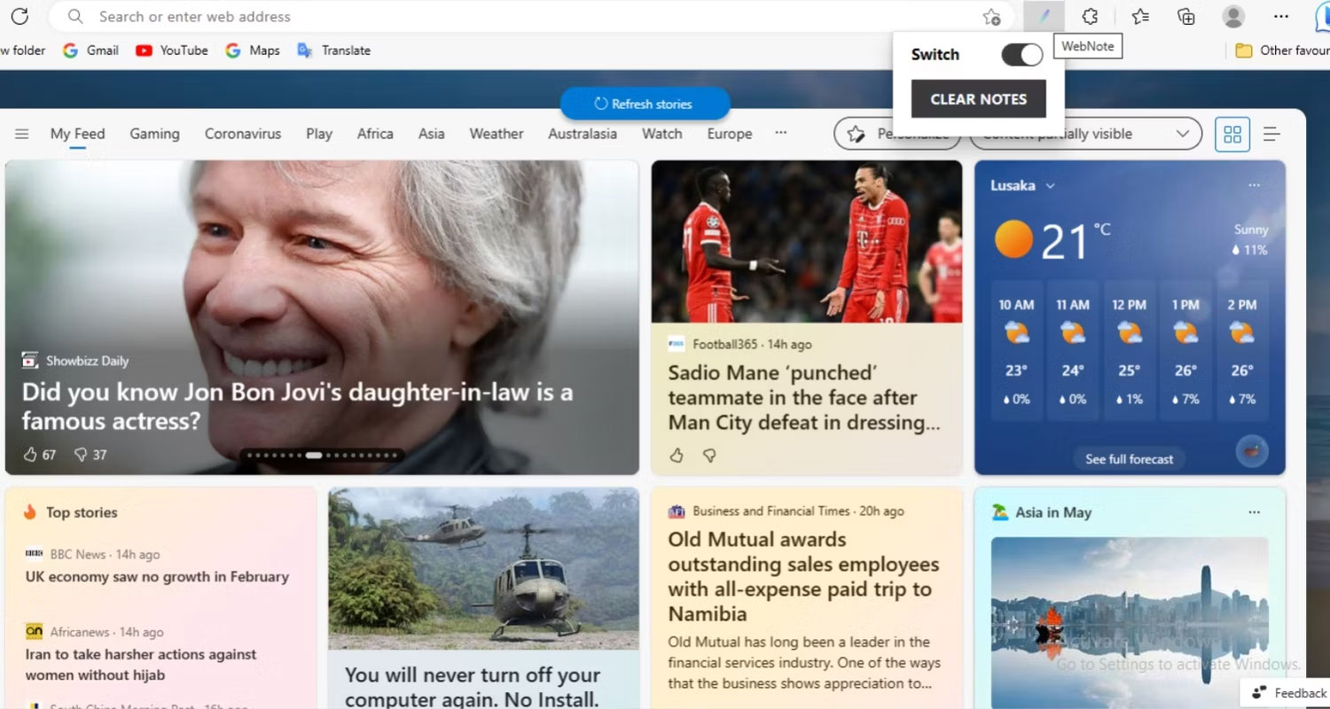Select the Australasia tab
Image resolution: width=1330 pixels, height=709 pixels.
(x=583, y=134)
